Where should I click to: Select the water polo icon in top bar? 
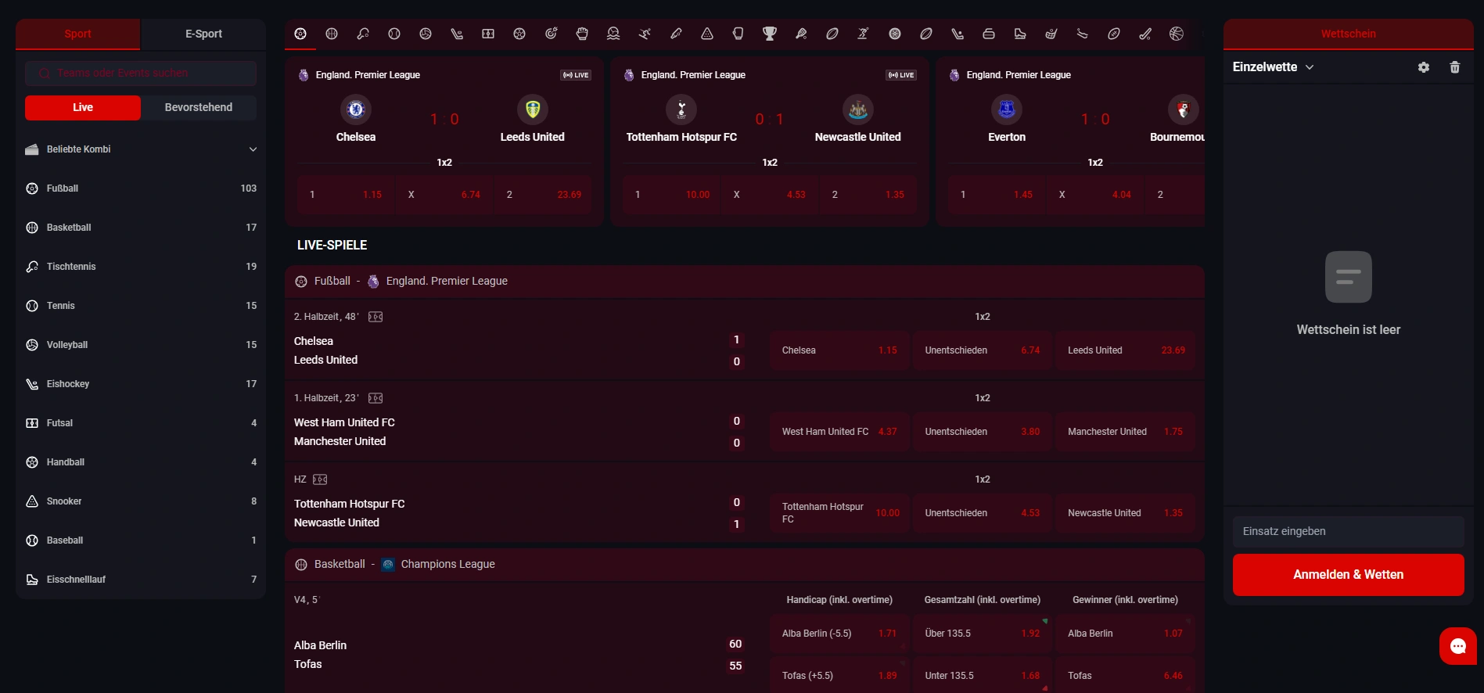click(x=613, y=34)
